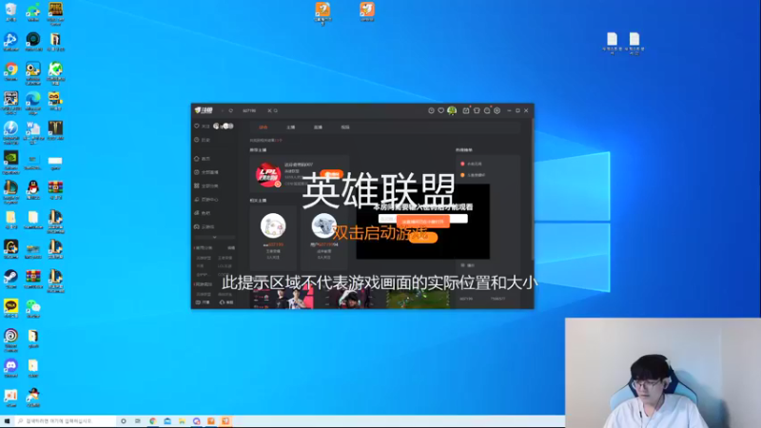Open the LPL streamer avatar card
Screen dimensions: 761x428
click(268, 175)
